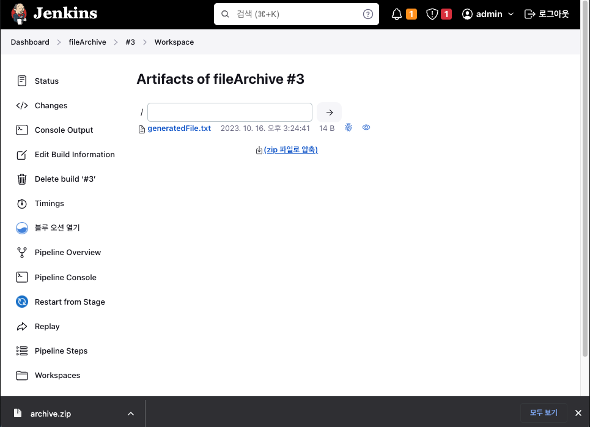Open fileArchive breadcrumb
Screen dimensions: 590x427
pyautogui.click(x=87, y=42)
